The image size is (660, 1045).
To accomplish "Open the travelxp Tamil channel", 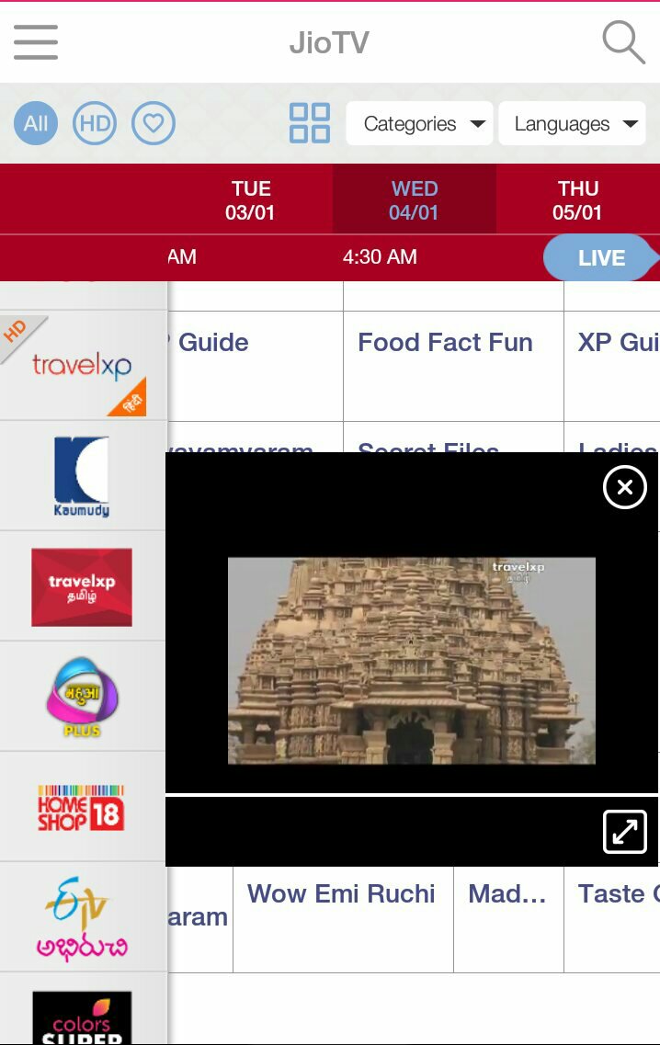I will [82, 586].
